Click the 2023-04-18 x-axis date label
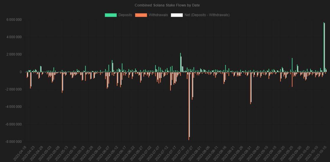Screen dimensions: 330x162 [22, 153]
